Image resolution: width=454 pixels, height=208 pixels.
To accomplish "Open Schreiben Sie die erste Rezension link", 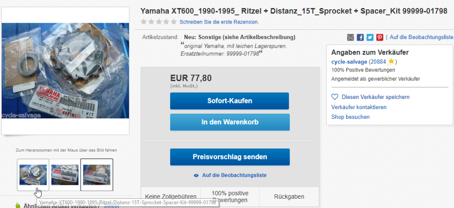I will pos(219,22).
